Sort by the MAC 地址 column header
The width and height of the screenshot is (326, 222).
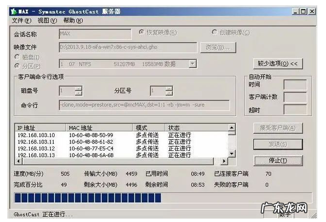pyautogui.click(x=99, y=128)
